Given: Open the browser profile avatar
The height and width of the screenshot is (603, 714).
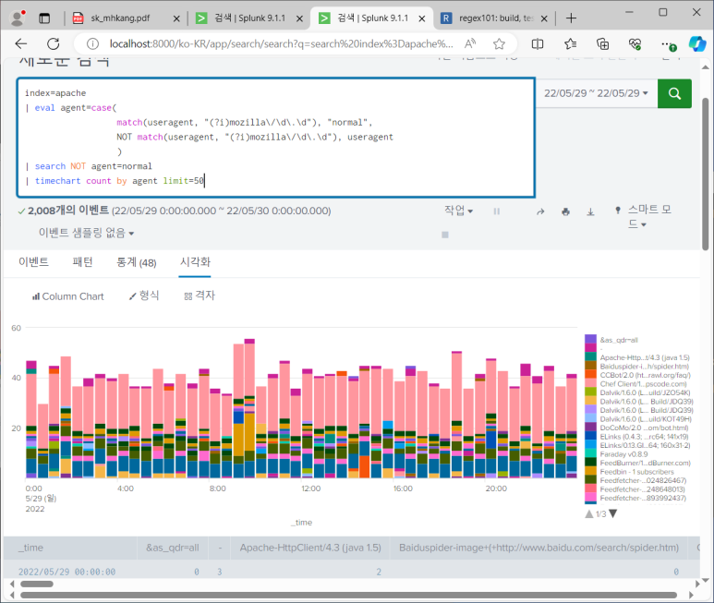Looking at the screenshot, I should tap(18, 18).
